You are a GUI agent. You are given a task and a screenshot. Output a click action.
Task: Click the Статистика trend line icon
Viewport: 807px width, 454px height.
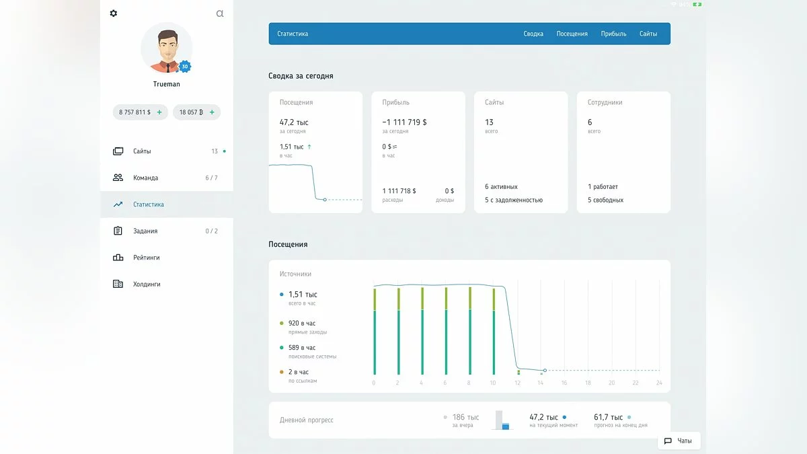118,204
